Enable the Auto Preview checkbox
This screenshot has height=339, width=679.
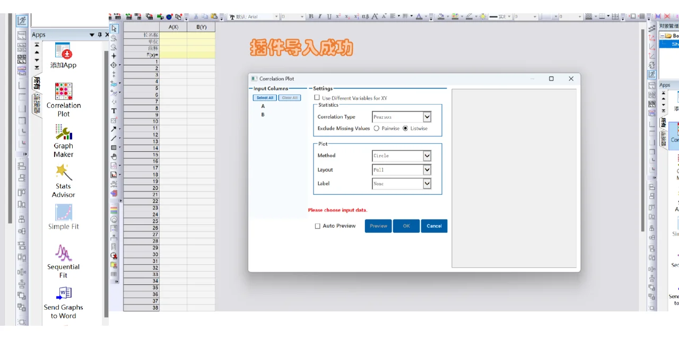click(x=318, y=226)
